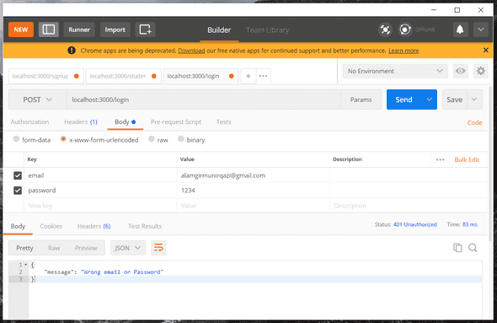
Task: Open new window icon in toolbar
Action: point(145,30)
